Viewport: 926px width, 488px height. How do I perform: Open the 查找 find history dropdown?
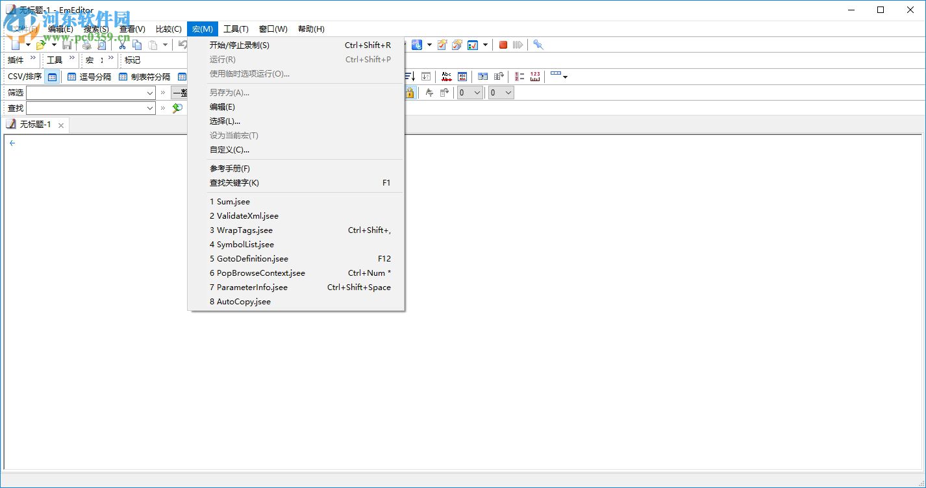148,108
